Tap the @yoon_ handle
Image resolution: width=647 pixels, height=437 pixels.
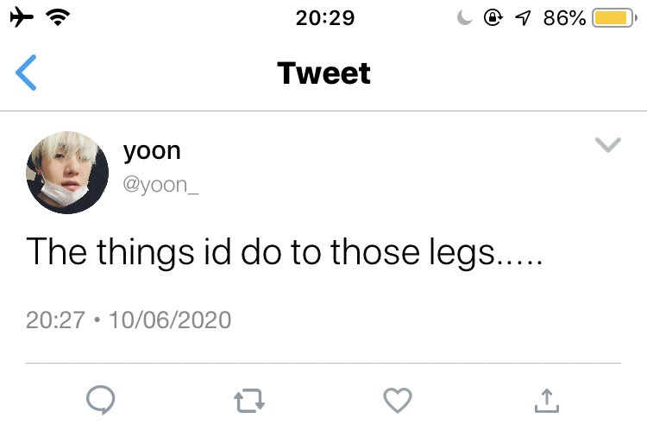click(x=161, y=185)
